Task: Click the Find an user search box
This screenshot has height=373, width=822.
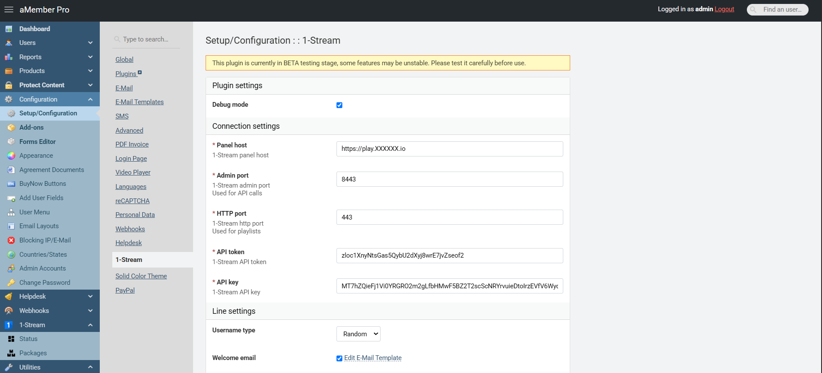Action: (778, 10)
